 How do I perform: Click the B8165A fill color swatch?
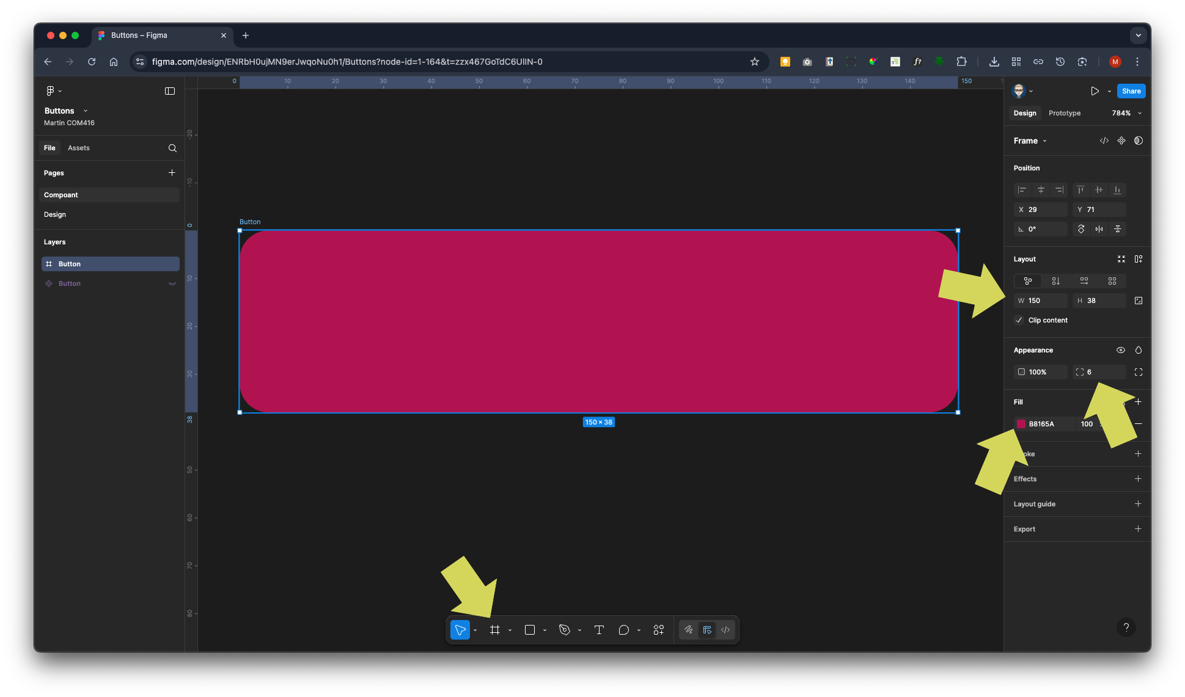1021,424
